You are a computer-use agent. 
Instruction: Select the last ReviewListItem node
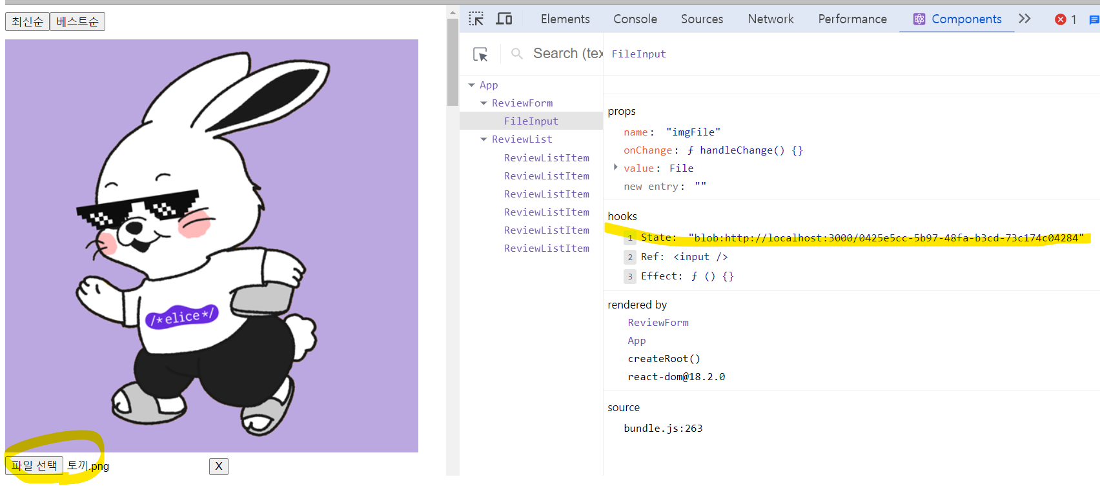[x=547, y=248]
